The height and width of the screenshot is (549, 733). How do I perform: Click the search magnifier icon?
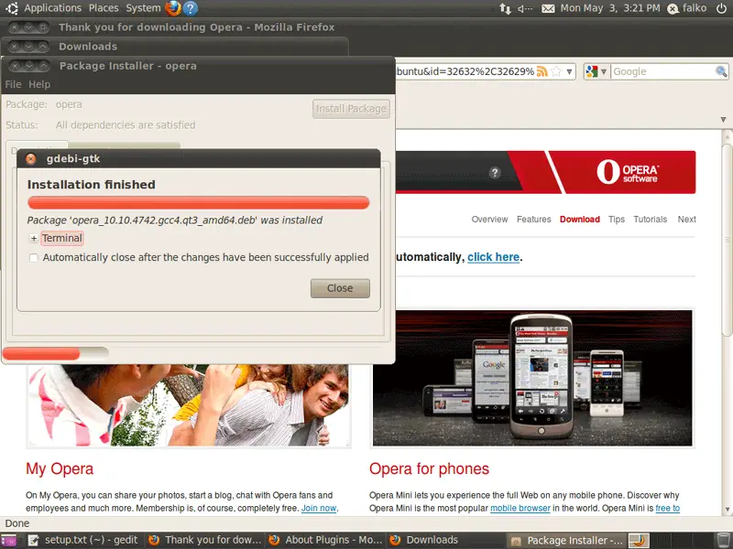coord(721,71)
